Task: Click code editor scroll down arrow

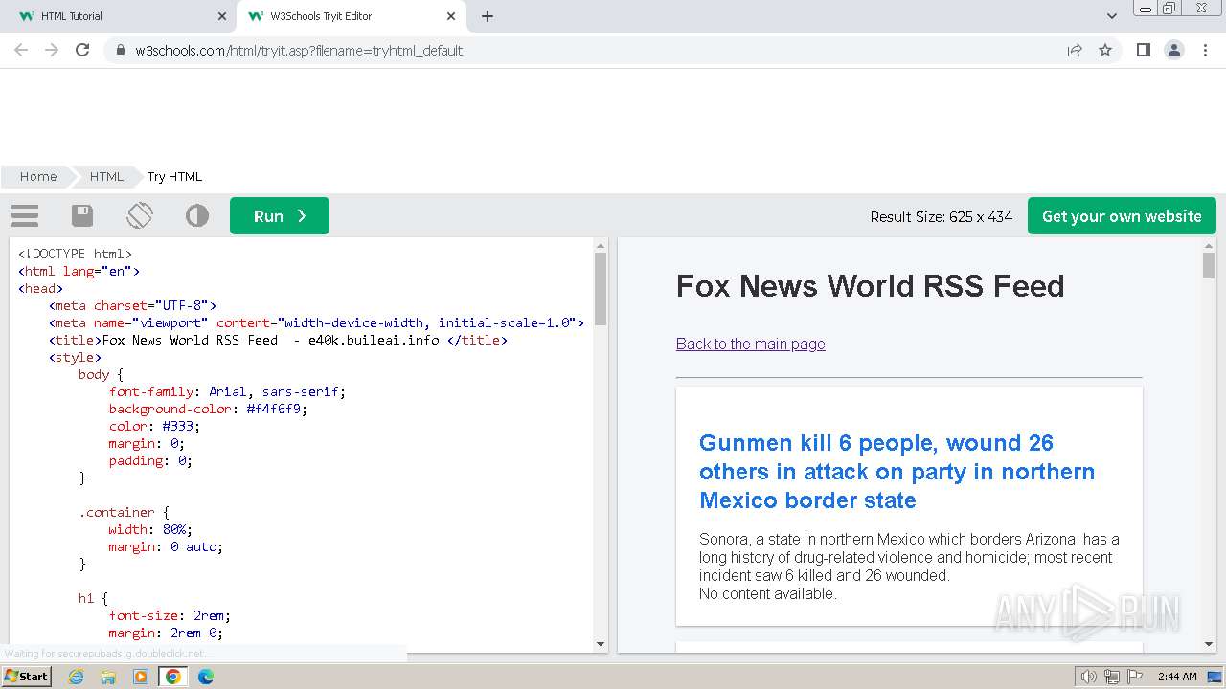Action: tap(601, 644)
